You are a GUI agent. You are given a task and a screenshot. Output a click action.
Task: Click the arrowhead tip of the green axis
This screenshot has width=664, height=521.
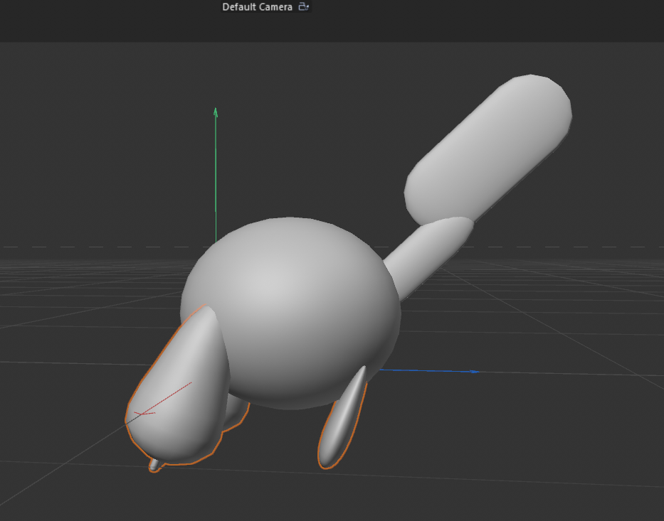point(214,112)
